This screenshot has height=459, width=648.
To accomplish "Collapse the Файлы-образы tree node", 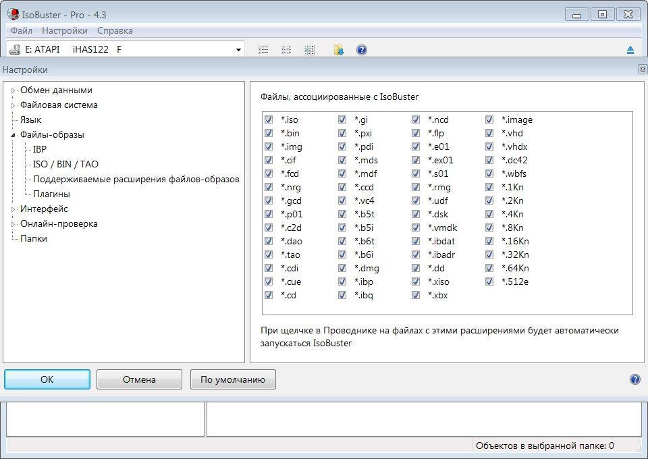I will point(13,135).
